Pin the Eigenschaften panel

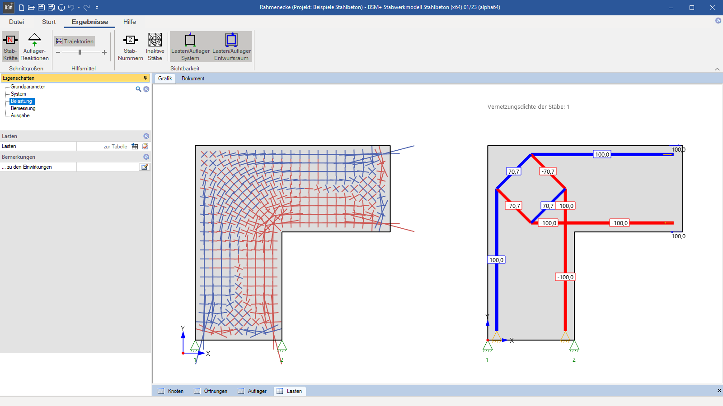coord(145,78)
